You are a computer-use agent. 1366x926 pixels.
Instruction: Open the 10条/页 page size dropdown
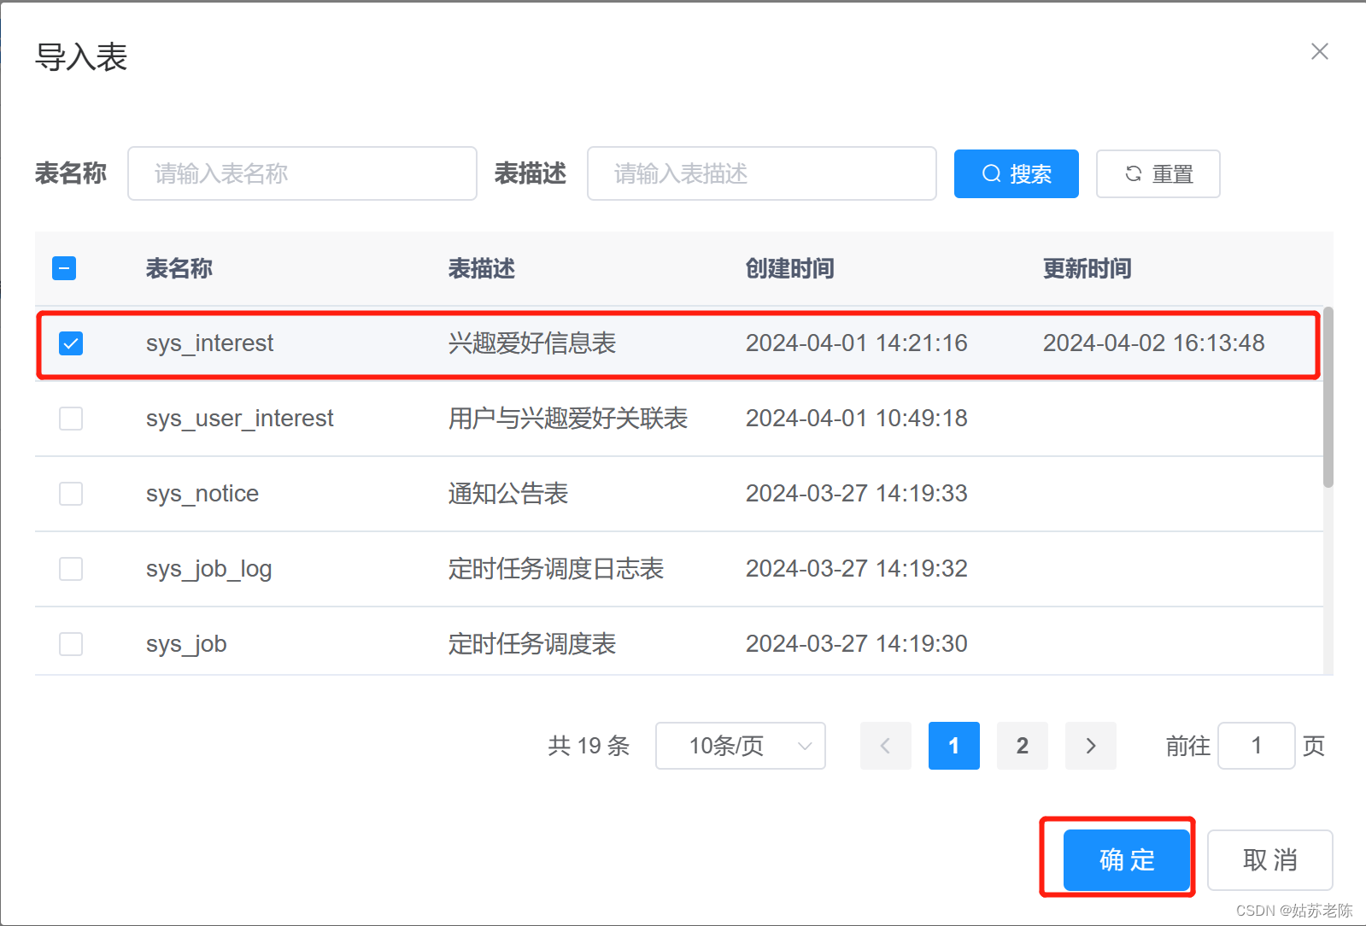click(x=741, y=746)
